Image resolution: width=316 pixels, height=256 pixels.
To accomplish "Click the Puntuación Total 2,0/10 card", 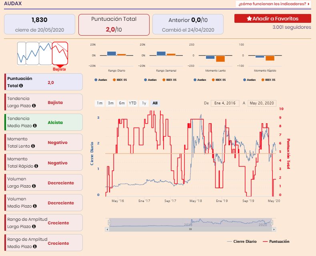I will click(114, 24).
